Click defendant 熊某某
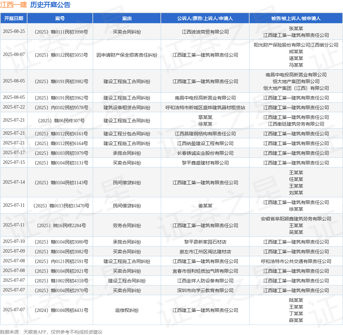Viewport: 343px width, 335px height. click(296, 52)
